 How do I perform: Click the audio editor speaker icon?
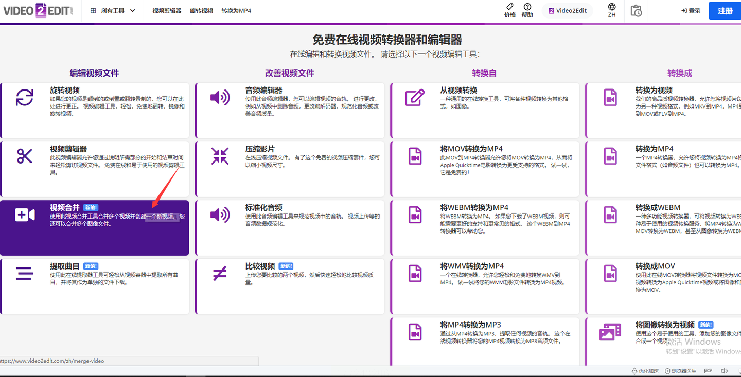[220, 97]
